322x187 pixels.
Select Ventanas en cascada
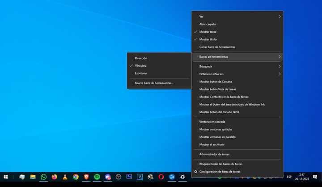click(x=212, y=122)
